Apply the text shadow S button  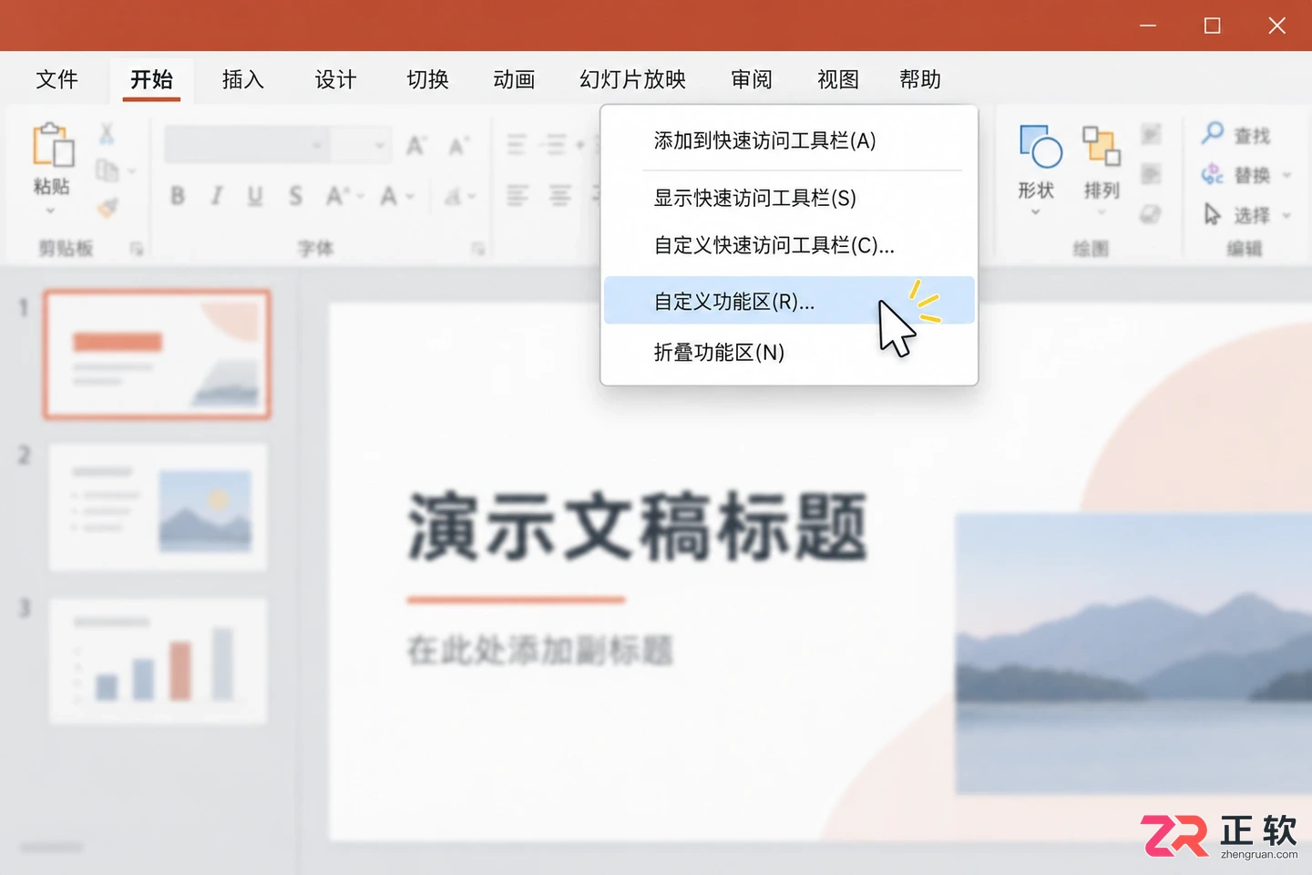[295, 196]
